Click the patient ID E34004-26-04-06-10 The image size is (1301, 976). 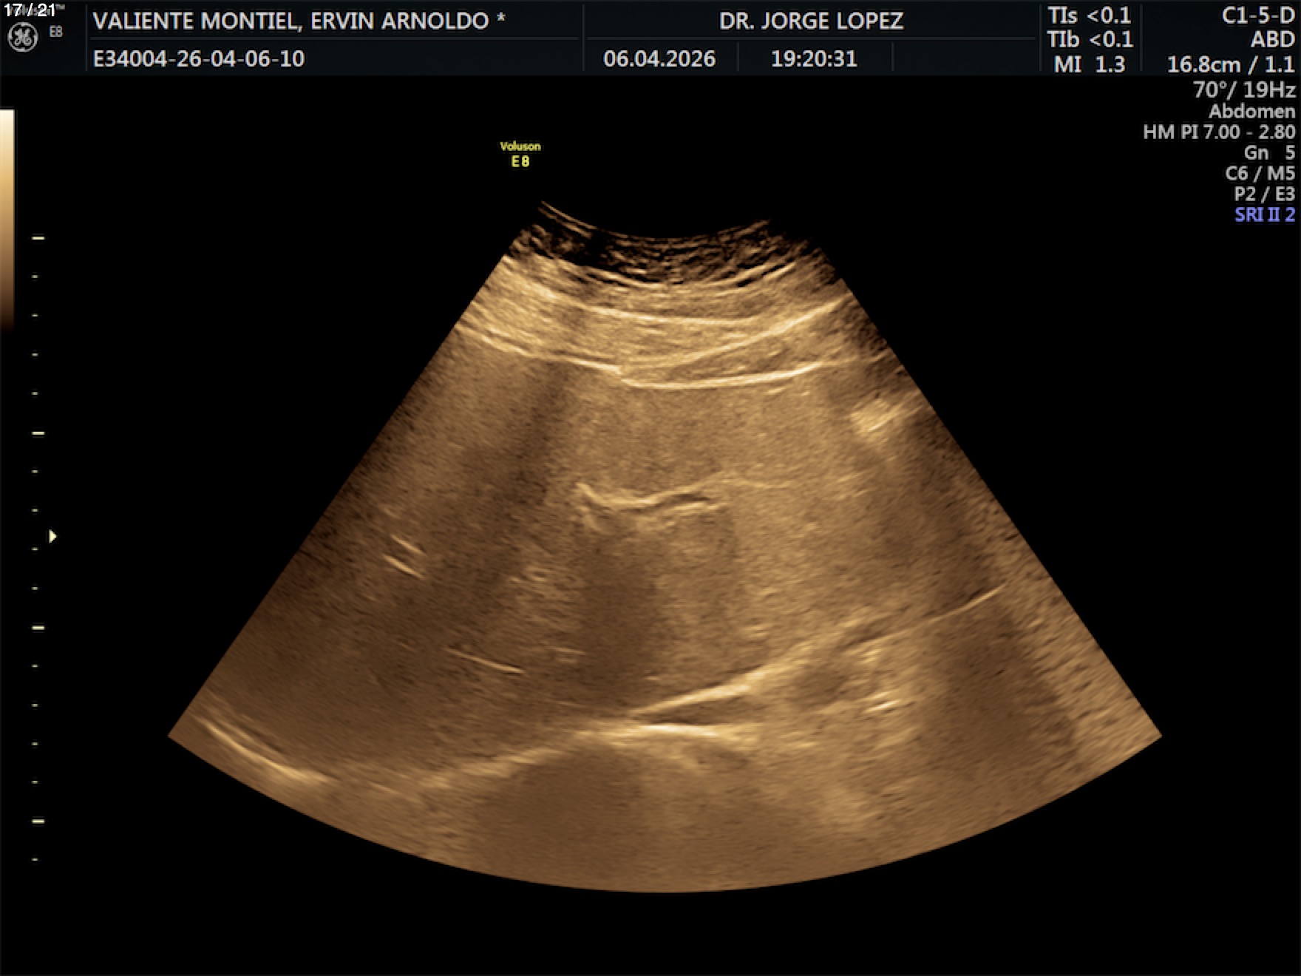pos(199,58)
